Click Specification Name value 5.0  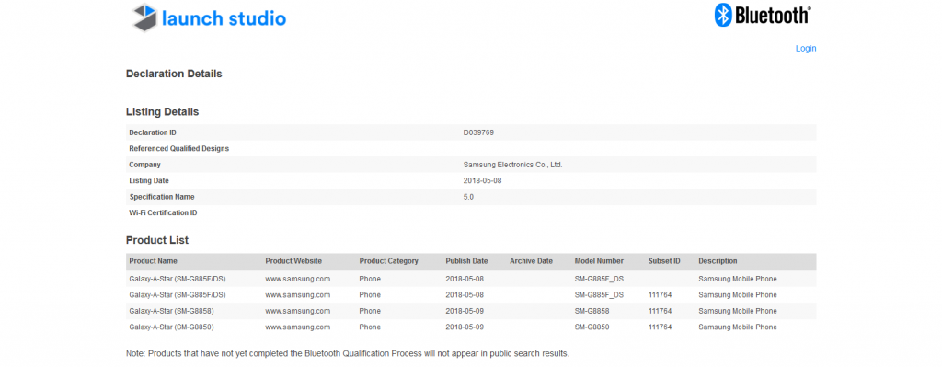(468, 197)
